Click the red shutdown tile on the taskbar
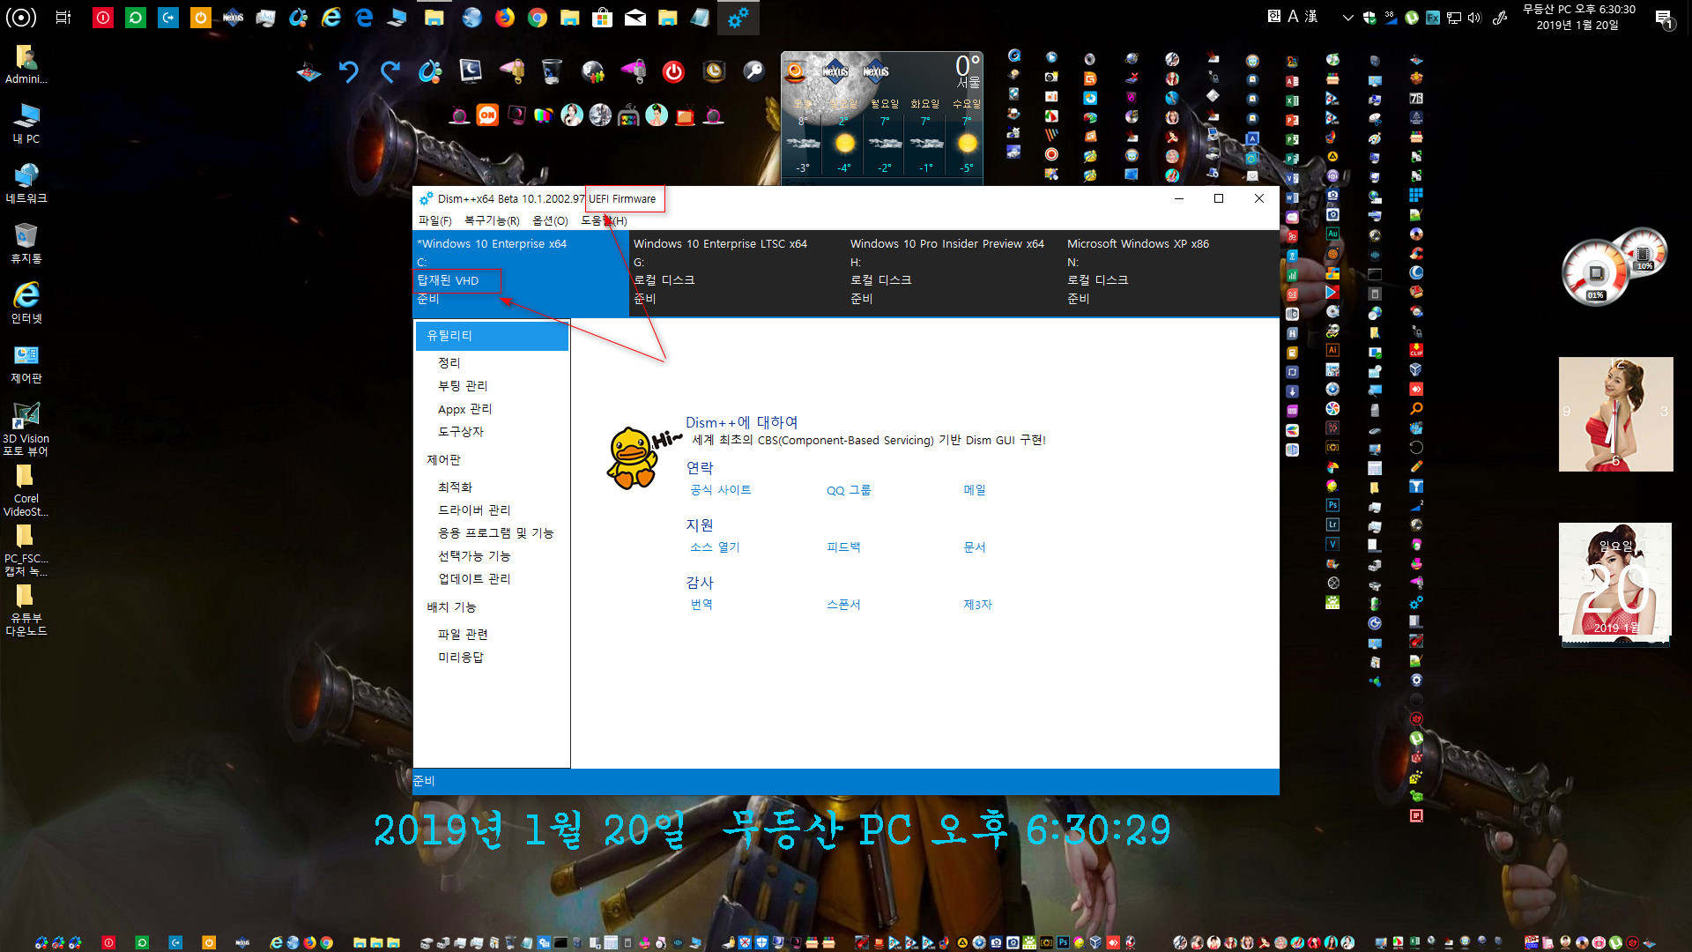Viewport: 1692px width, 952px height. (x=103, y=17)
